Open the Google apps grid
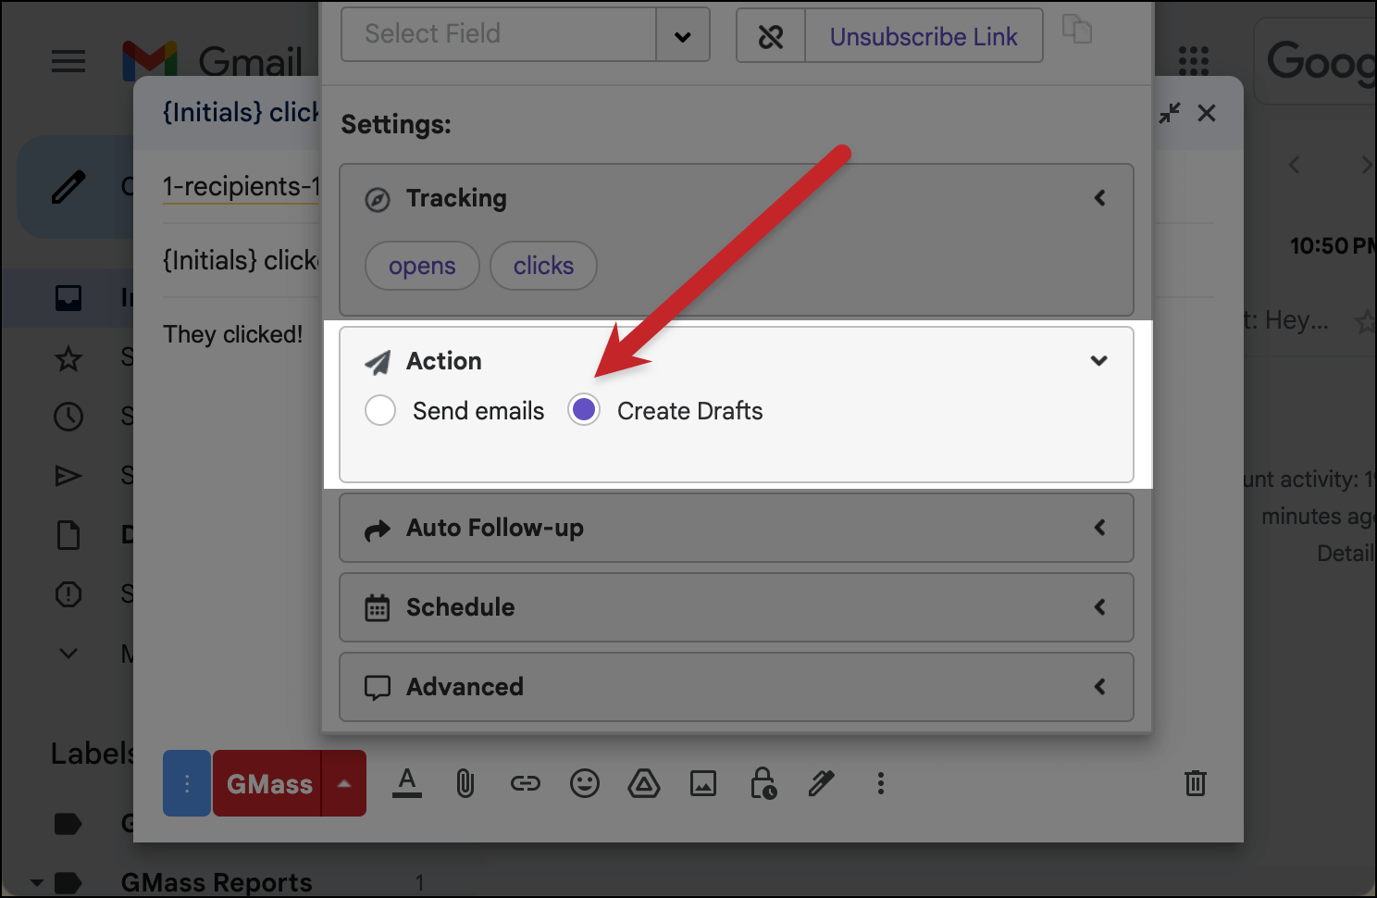 coord(1194,62)
